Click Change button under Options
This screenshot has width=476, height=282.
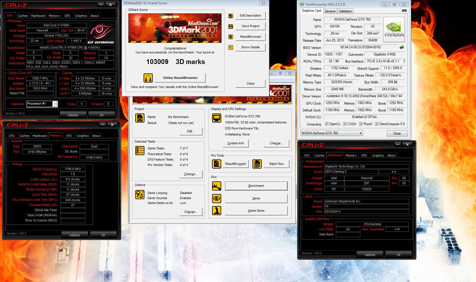[x=191, y=212]
